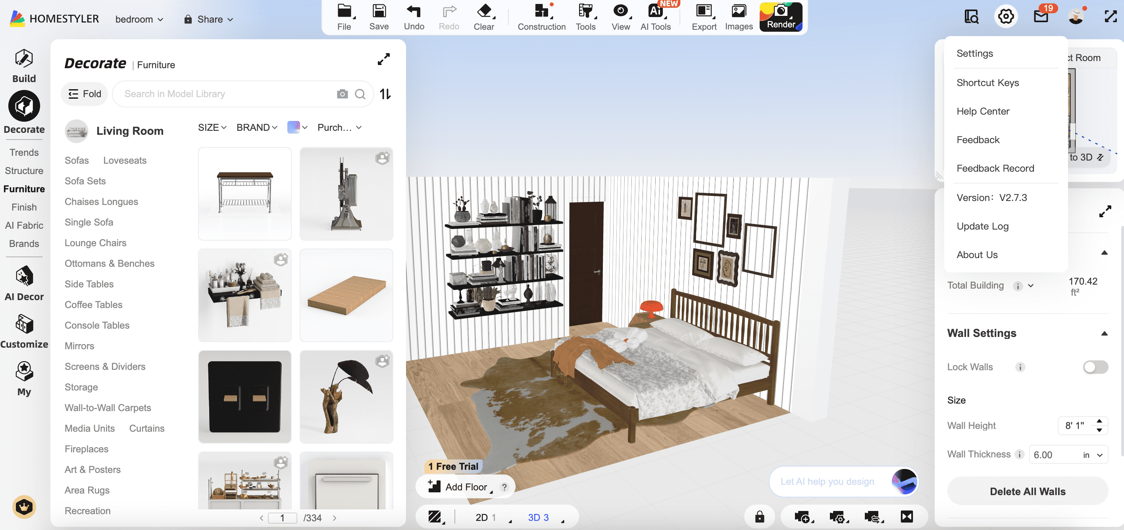Click the lock icon in bottom bar
Screen dimensions: 1124x530
click(x=759, y=517)
